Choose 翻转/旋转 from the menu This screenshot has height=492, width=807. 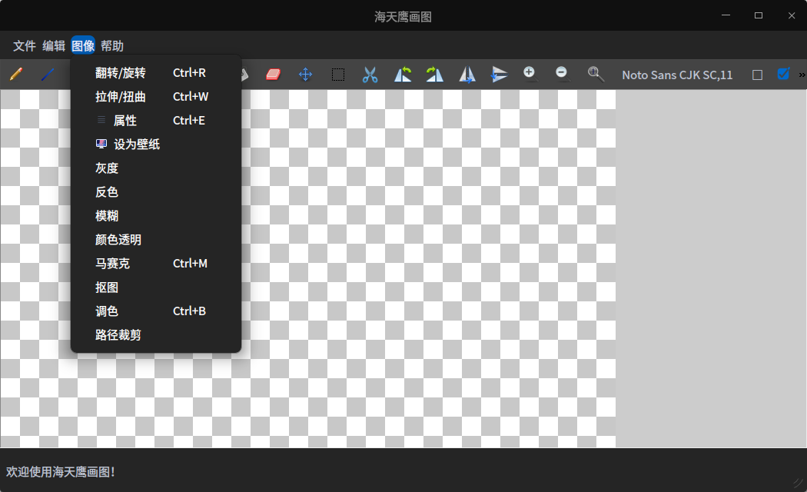pyautogui.click(x=156, y=72)
